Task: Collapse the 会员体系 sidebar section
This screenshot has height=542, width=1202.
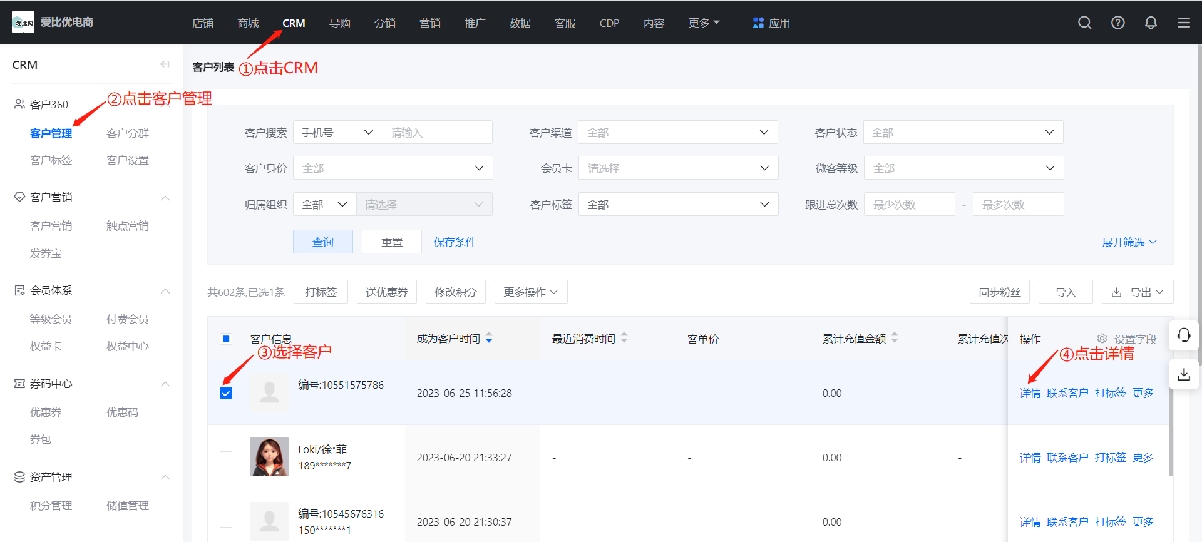Action: coord(165,291)
